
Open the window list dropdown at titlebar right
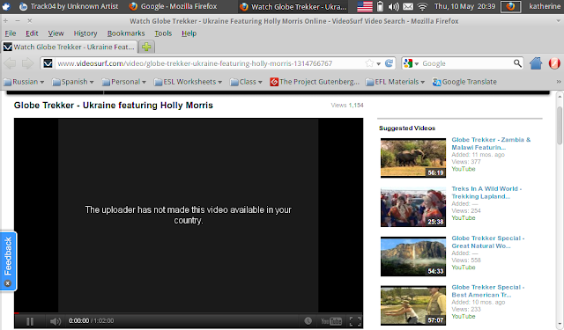coord(558,21)
